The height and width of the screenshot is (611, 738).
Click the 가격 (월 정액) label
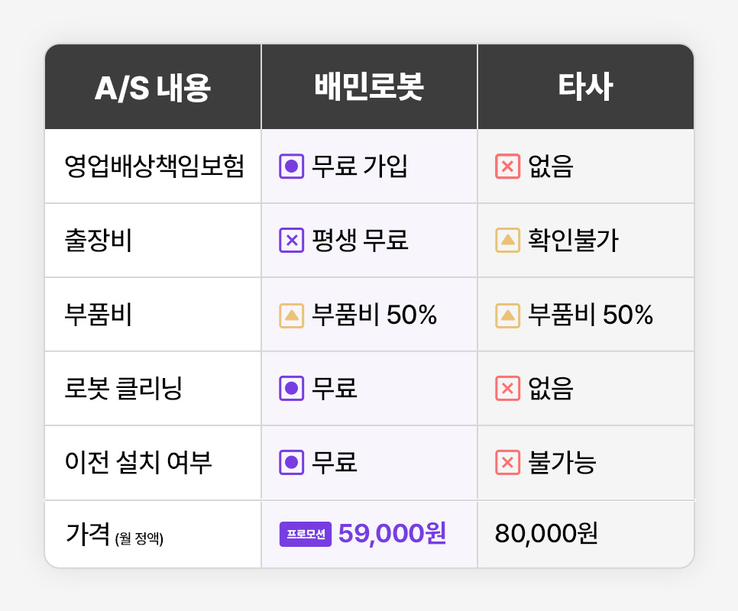115,535
